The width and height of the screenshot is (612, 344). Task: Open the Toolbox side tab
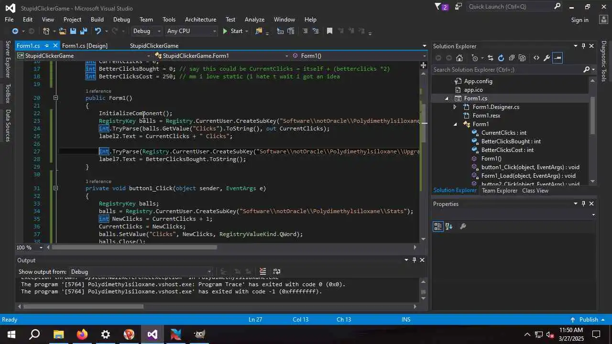[8, 94]
